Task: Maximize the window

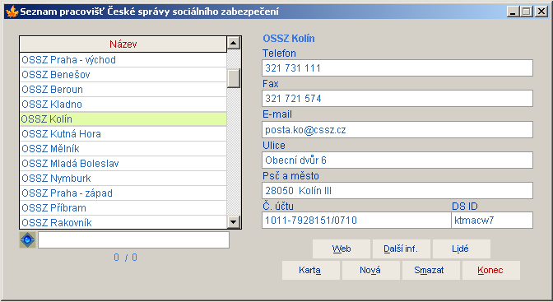Action: 526,12
